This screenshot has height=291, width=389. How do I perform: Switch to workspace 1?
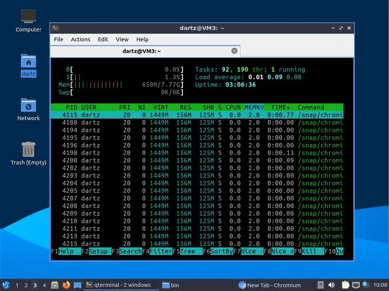coord(17,285)
